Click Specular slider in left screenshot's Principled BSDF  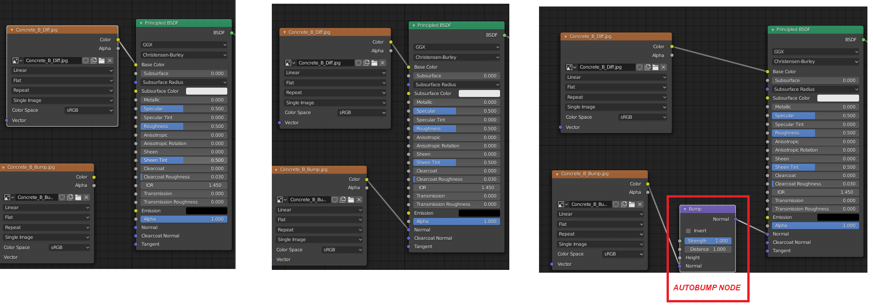tap(184, 109)
